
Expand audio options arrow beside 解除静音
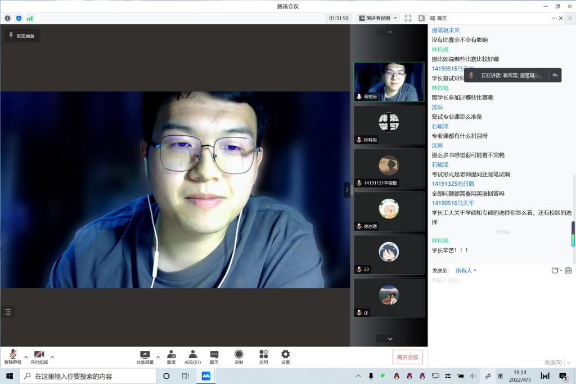tap(25, 356)
